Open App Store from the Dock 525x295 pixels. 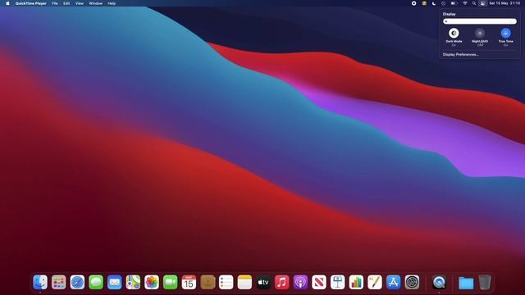(x=394, y=282)
